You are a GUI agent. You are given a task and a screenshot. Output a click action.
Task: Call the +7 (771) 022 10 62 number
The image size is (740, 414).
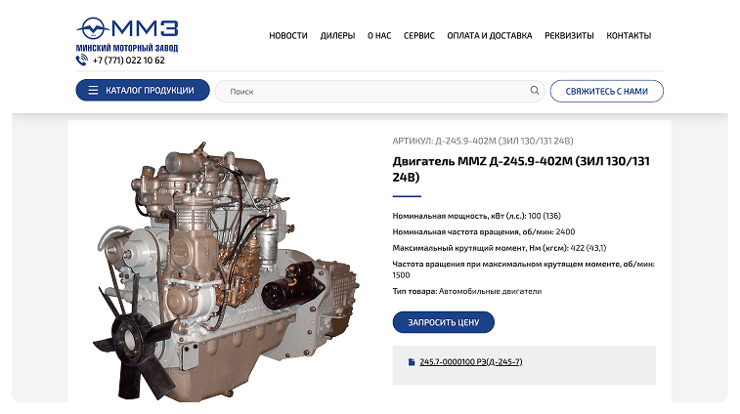(x=128, y=61)
